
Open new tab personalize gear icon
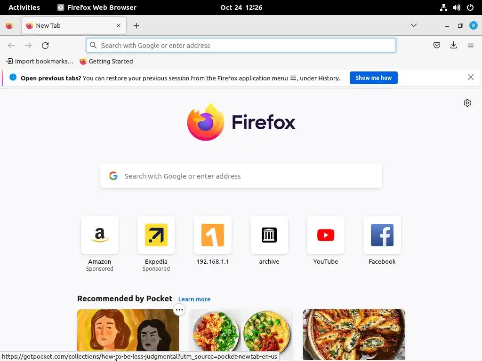pyautogui.click(x=467, y=103)
